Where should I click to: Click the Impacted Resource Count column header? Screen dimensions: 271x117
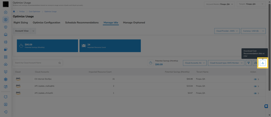click(x=100, y=72)
